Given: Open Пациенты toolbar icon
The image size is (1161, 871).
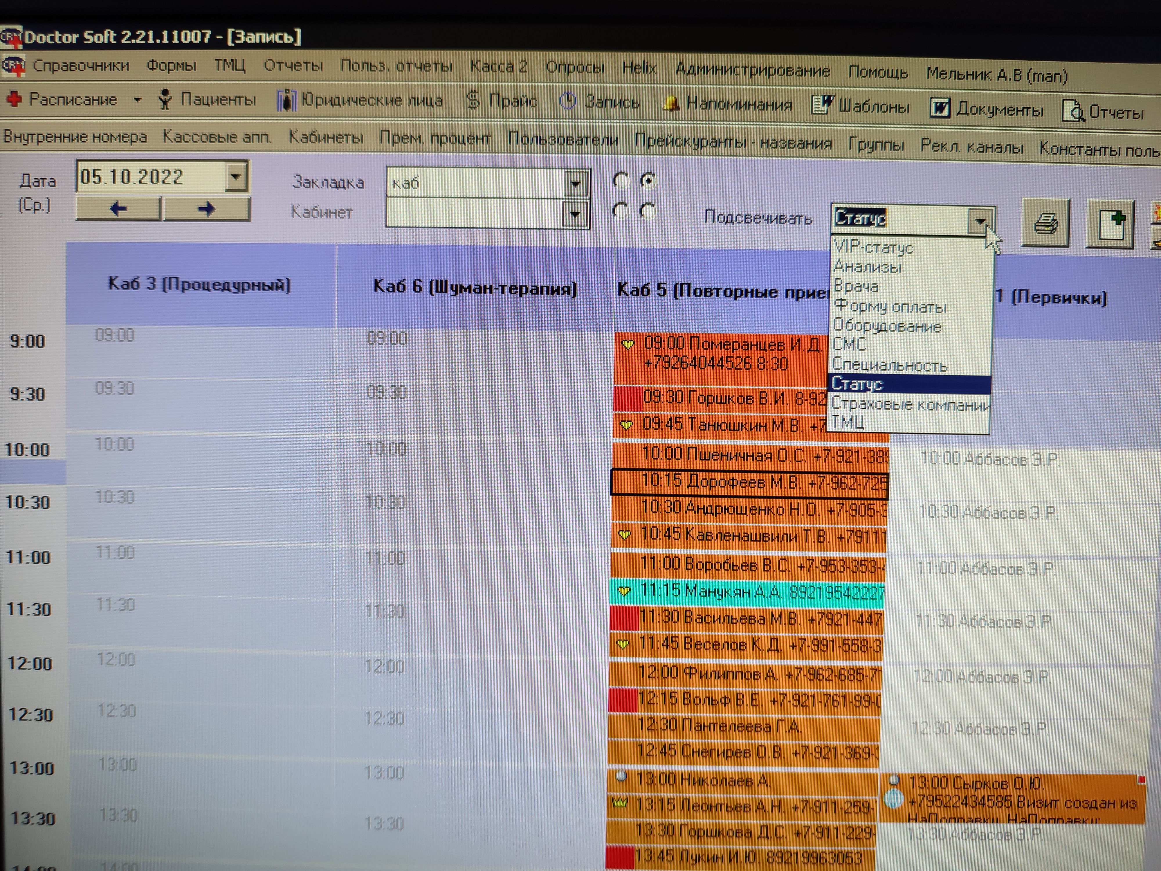Looking at the screenshot, I should click(165, 99).
